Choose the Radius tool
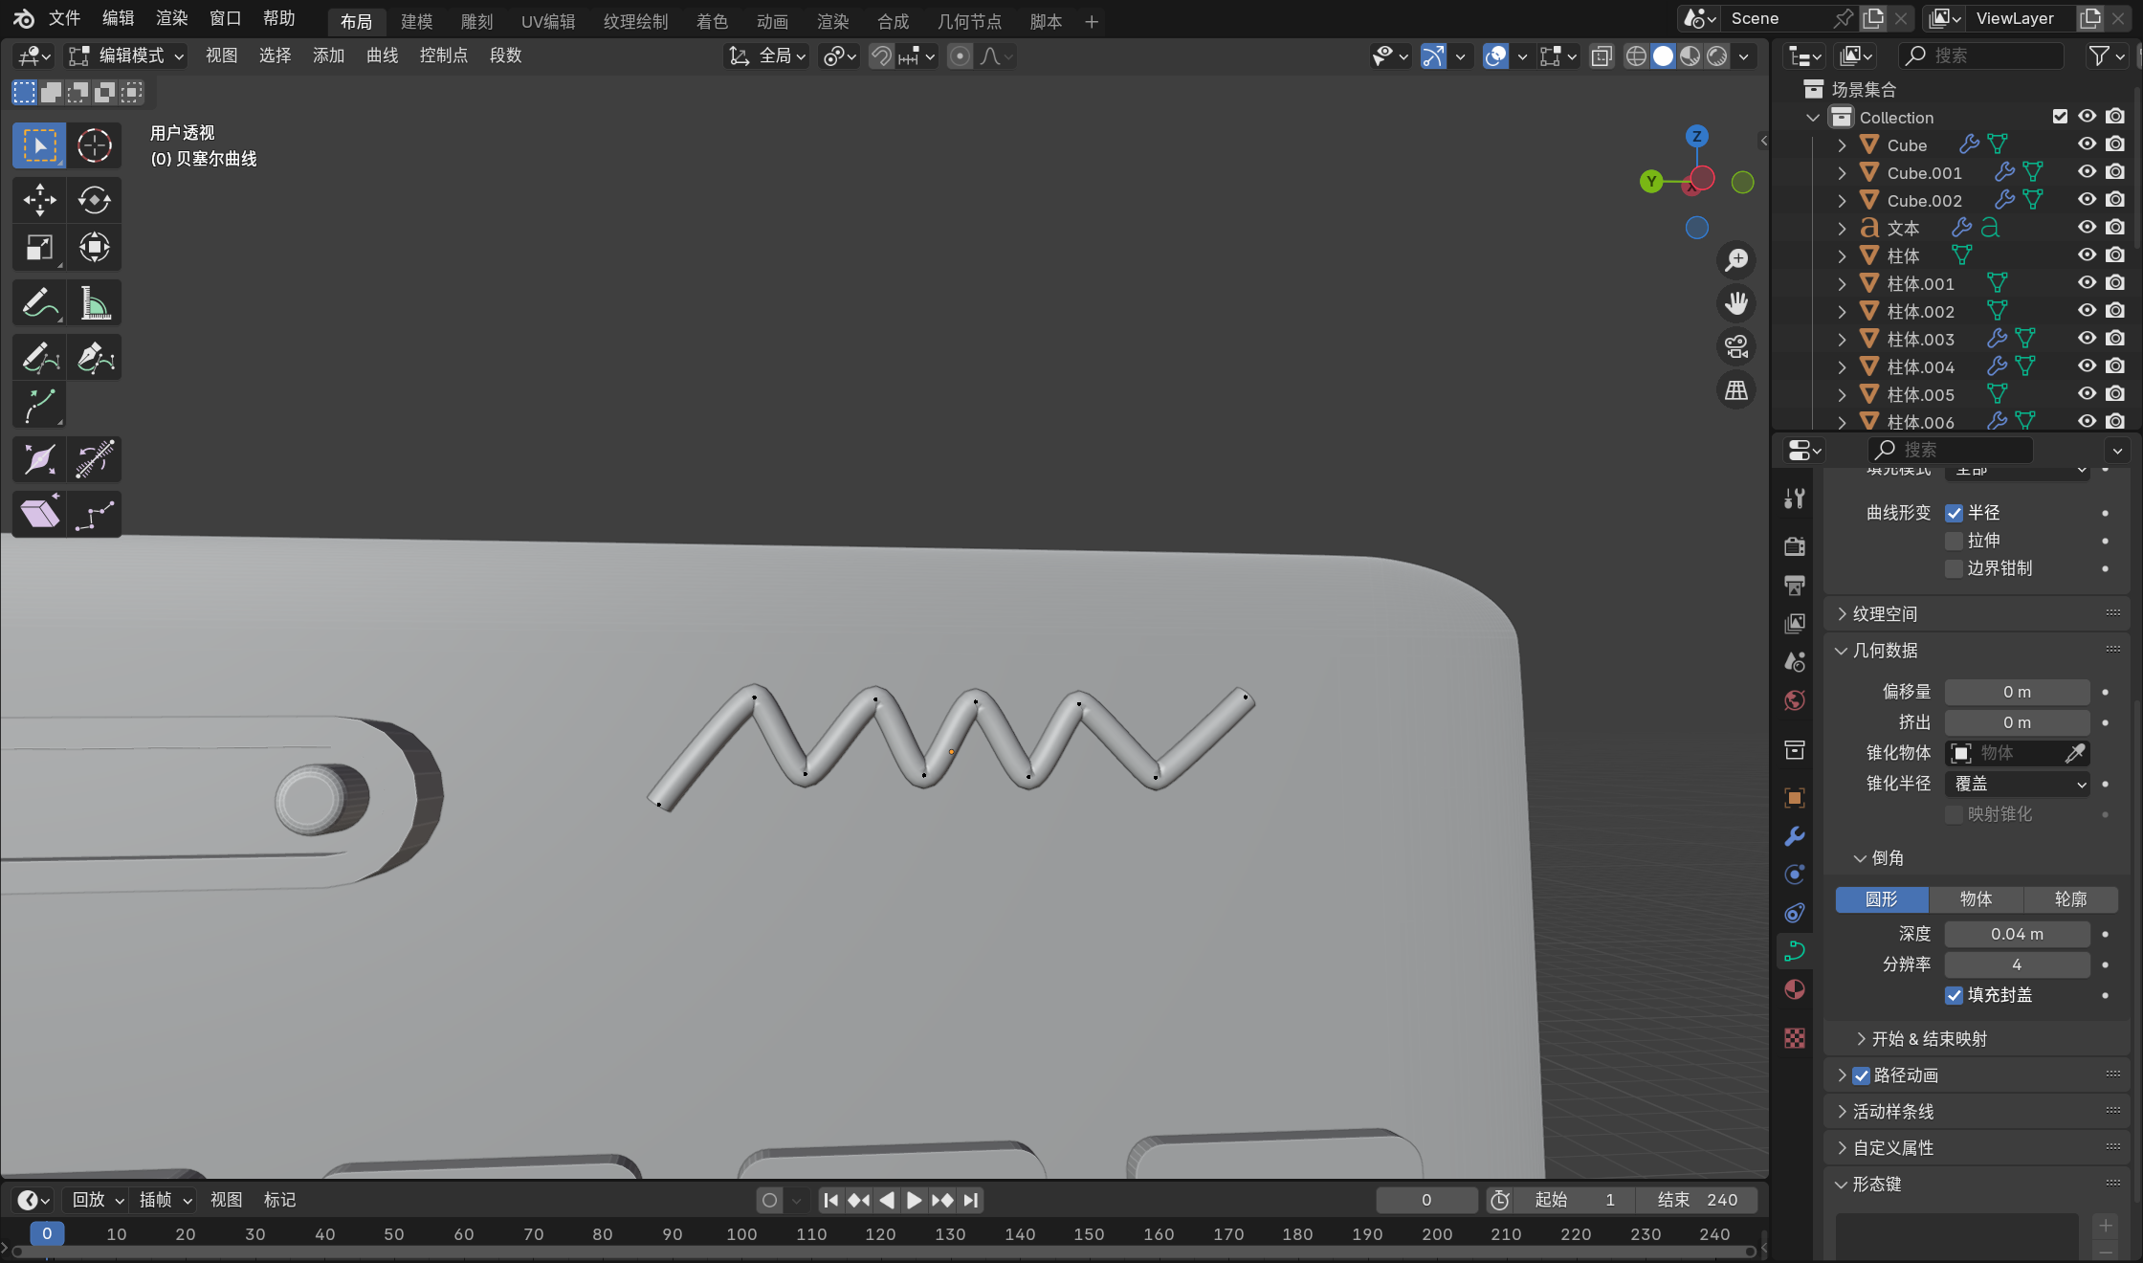 tap(39, 459)
